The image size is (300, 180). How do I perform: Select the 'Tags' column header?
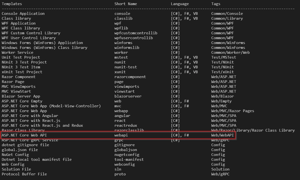(x=216, y=4)
